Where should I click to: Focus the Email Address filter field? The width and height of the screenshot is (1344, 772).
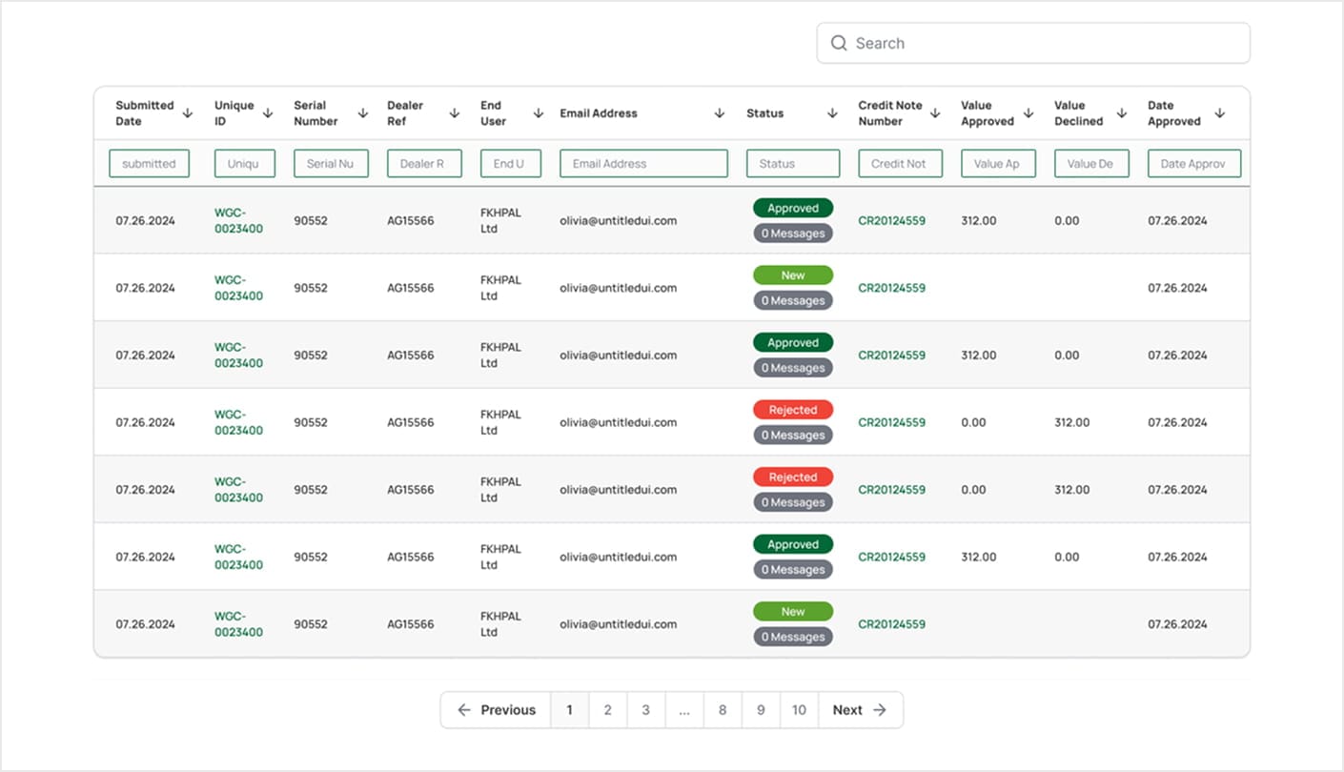pos(643,164)
